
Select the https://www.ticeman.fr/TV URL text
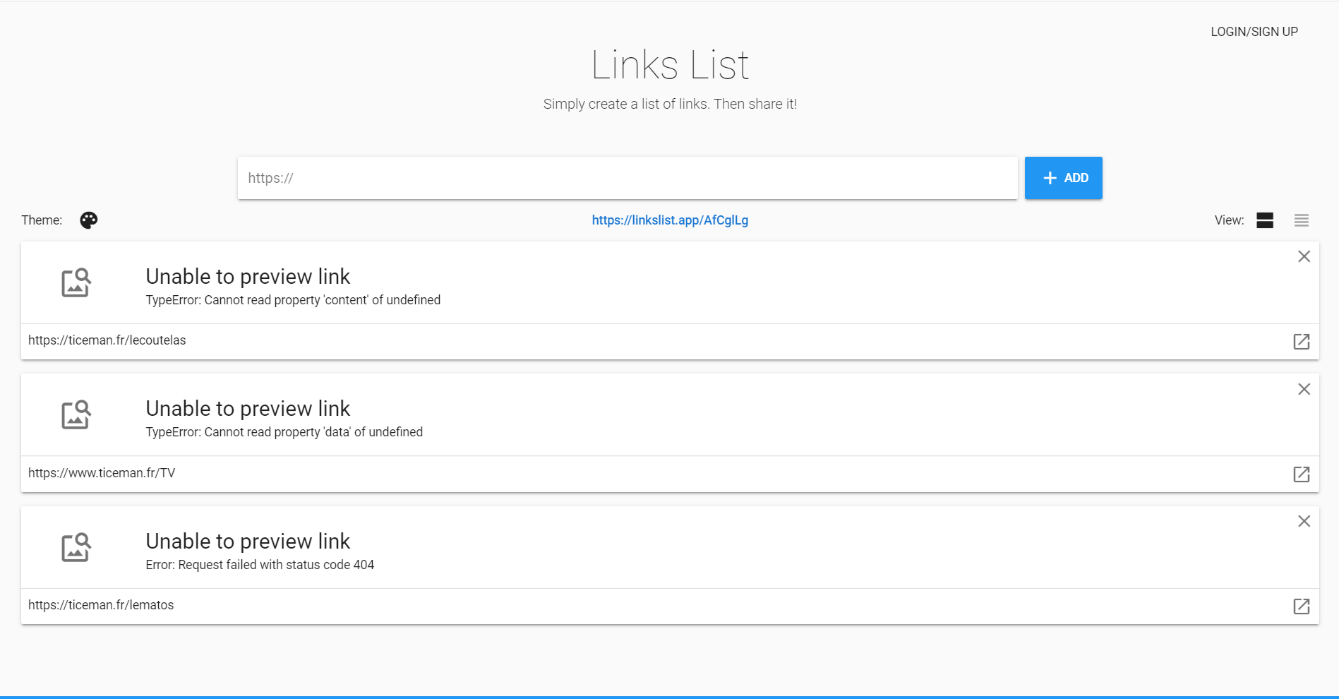[102, 473]
